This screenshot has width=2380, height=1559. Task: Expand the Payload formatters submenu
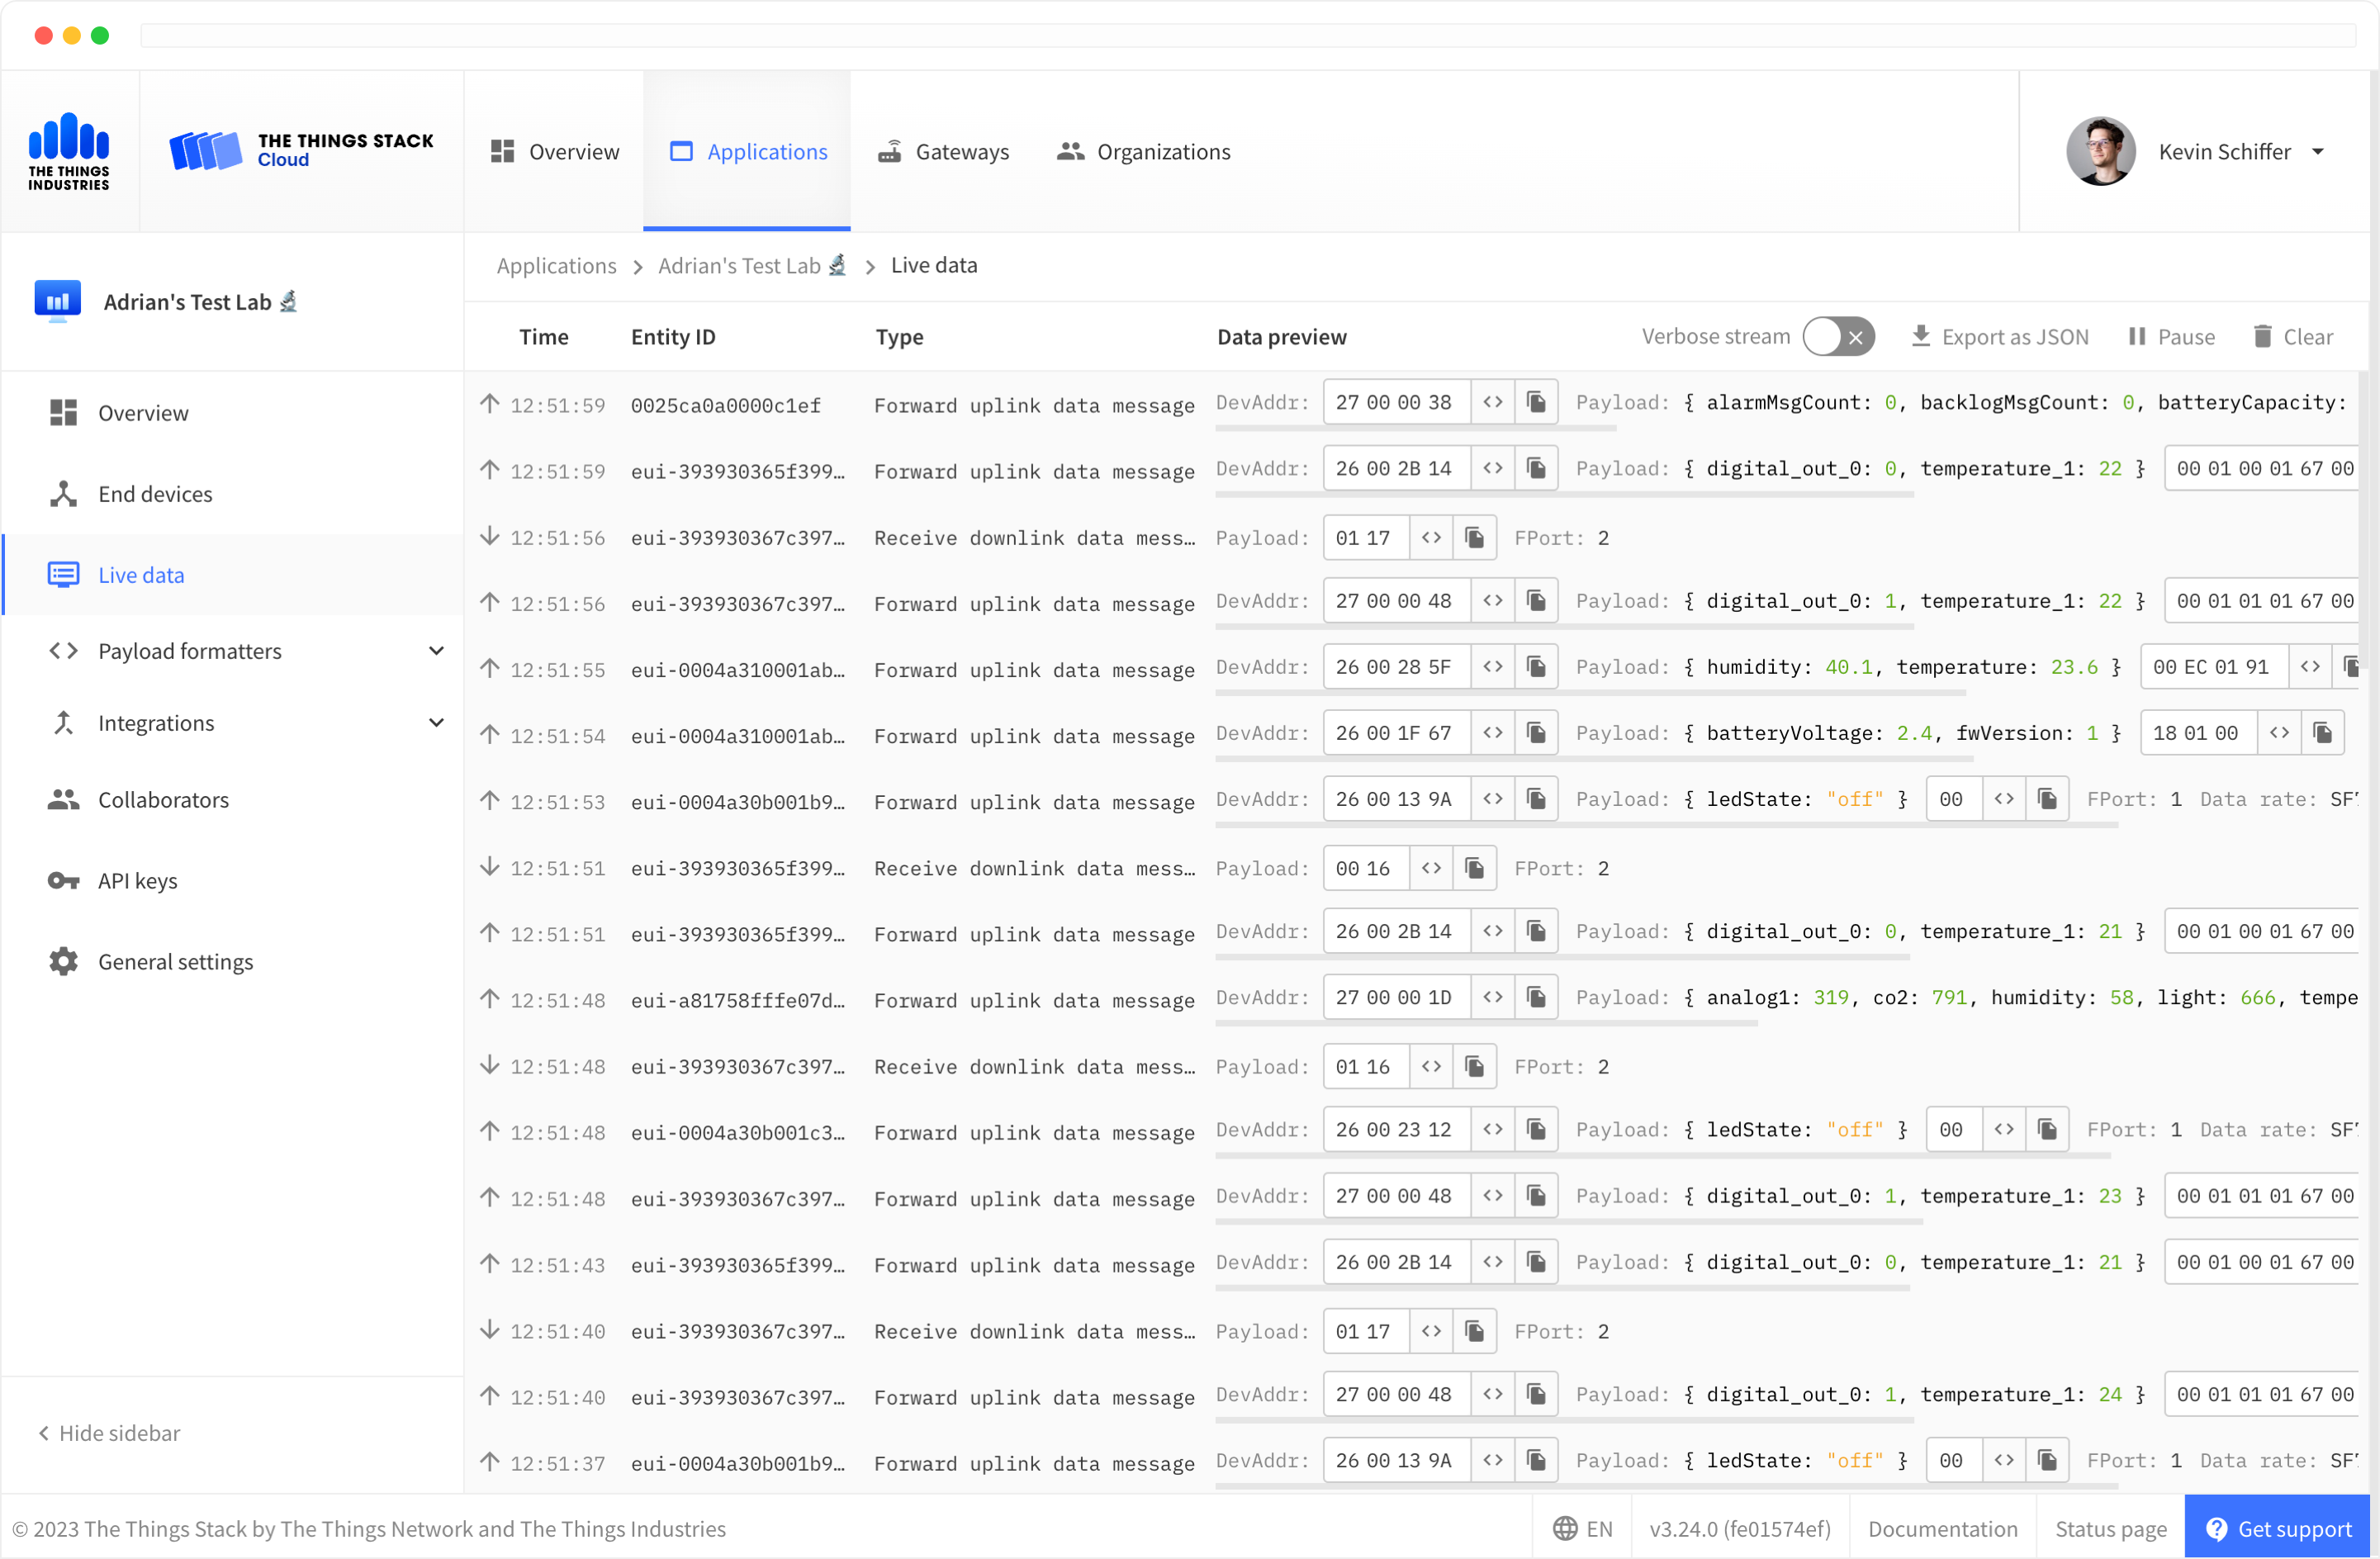pyautogui.click(x=436, y=651)
